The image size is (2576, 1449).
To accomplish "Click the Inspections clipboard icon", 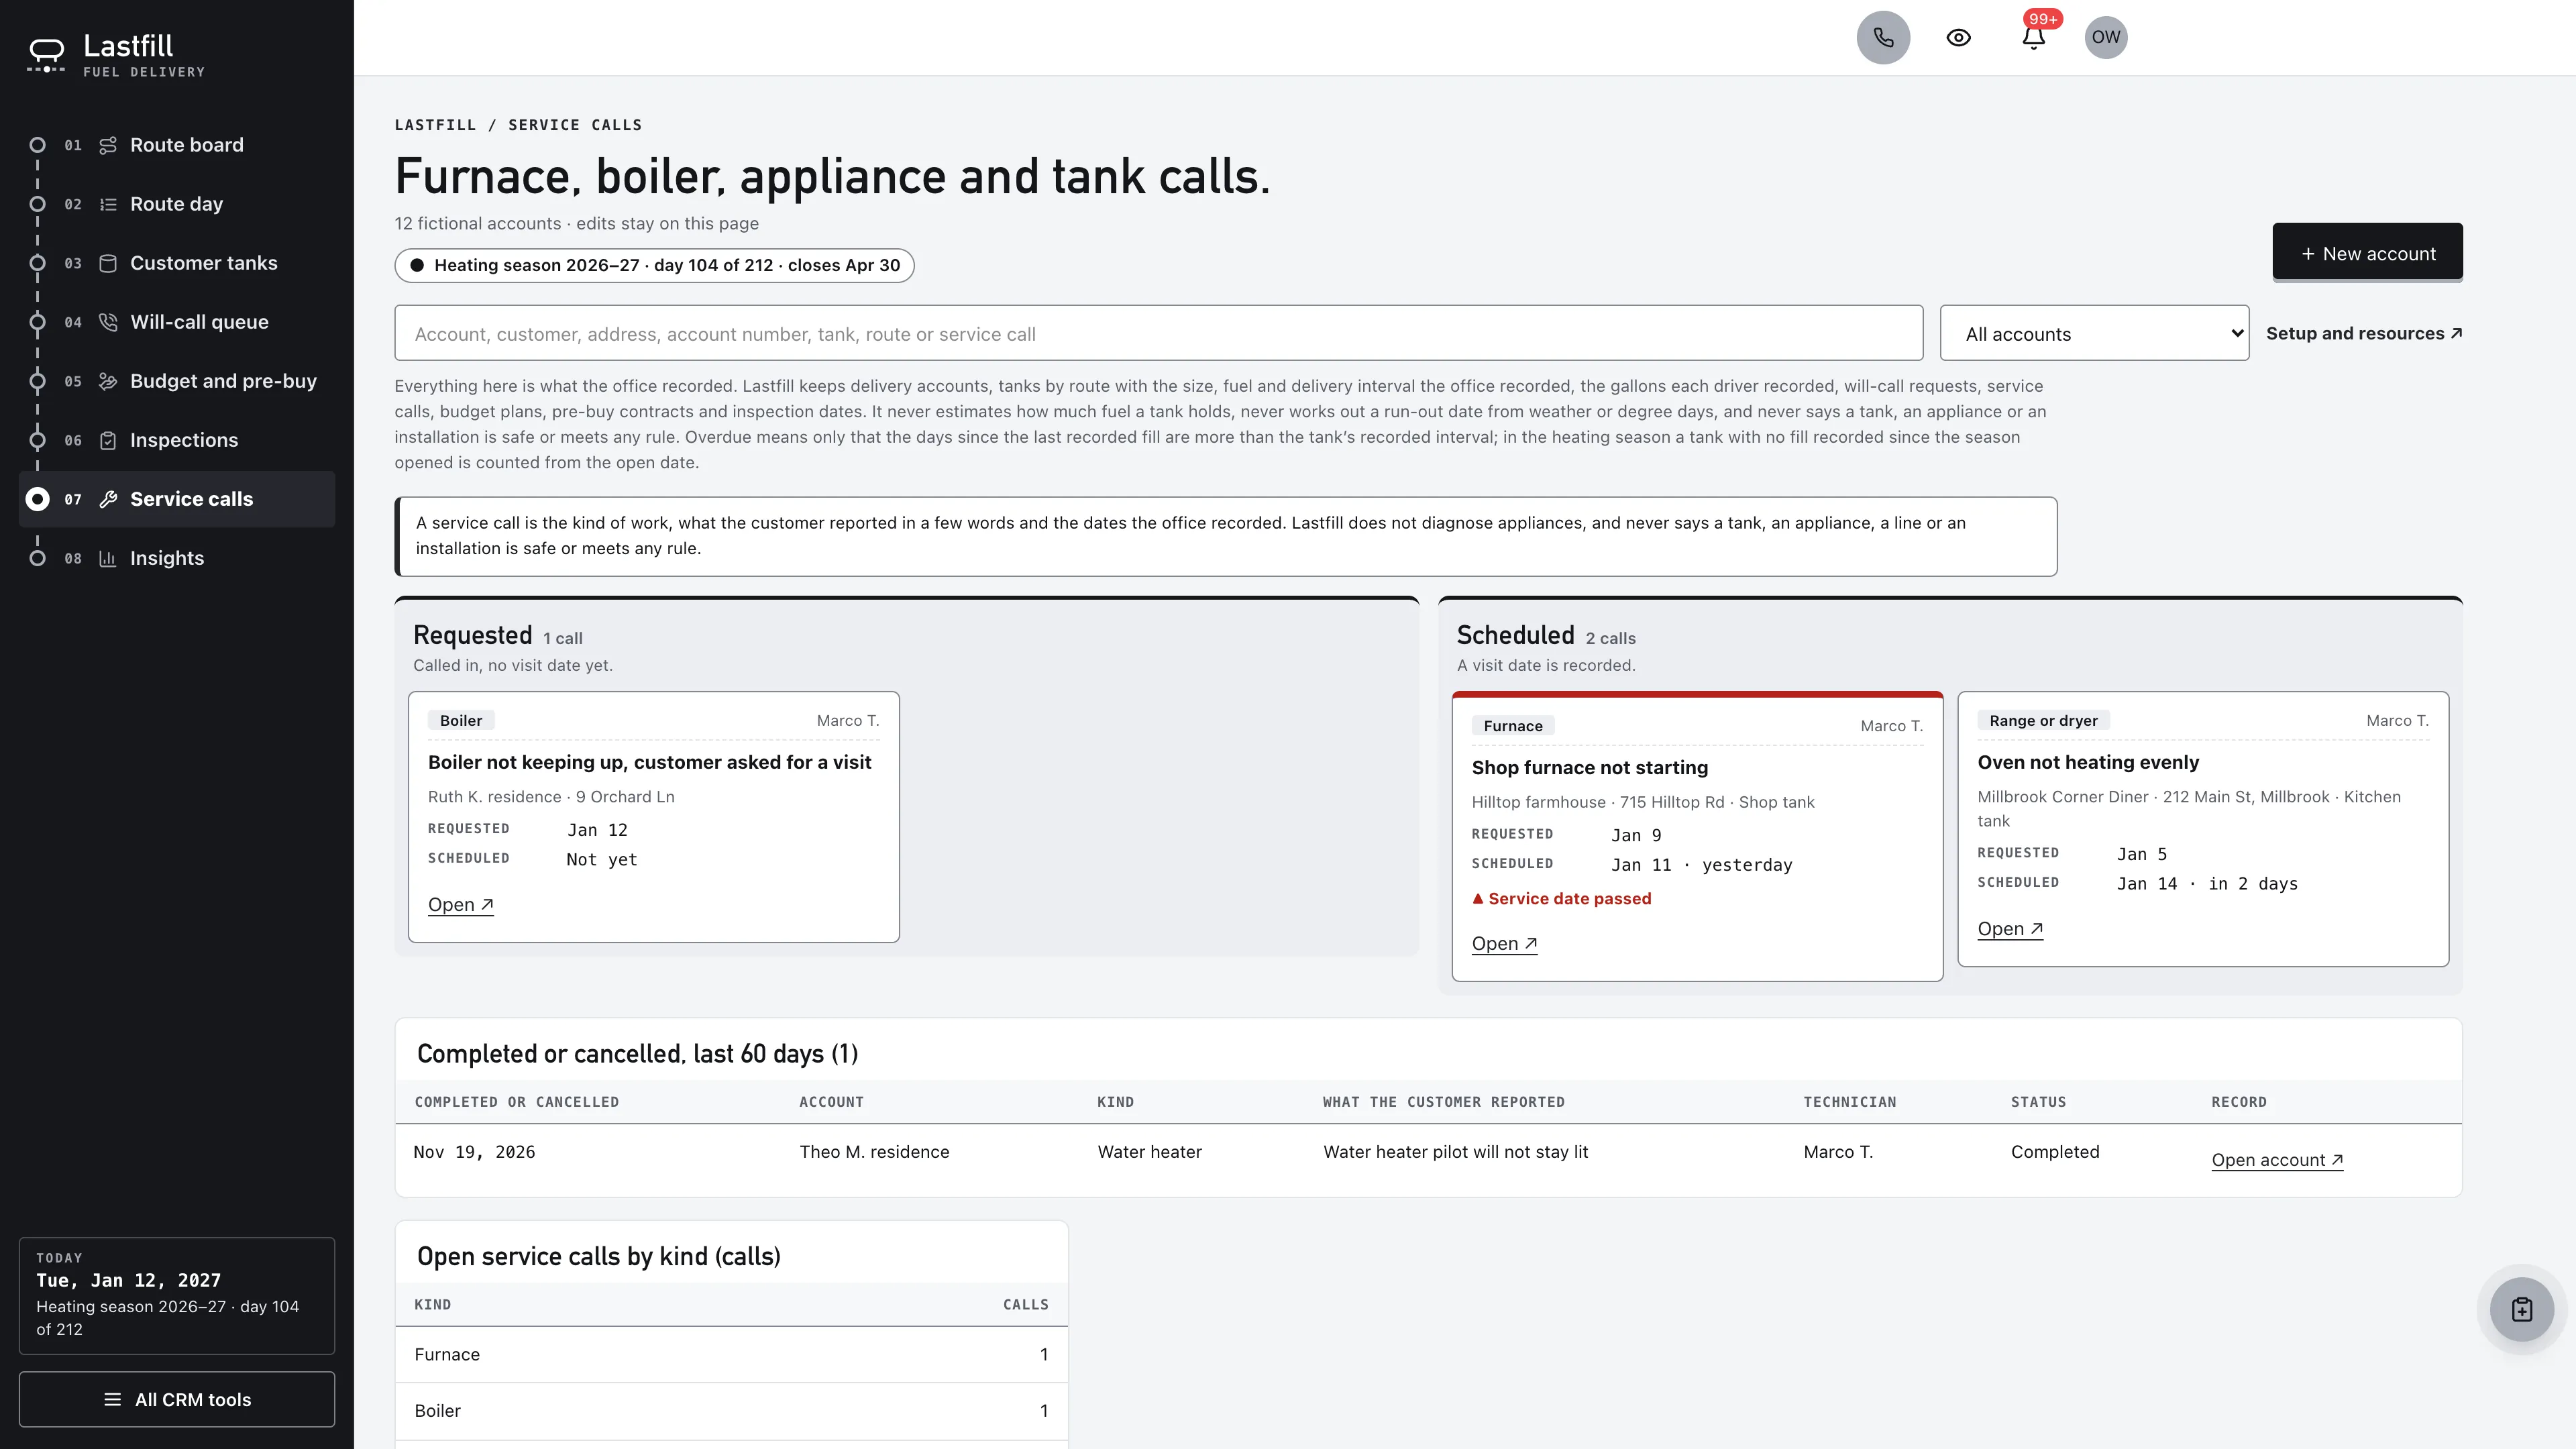I will pos(108,440).
